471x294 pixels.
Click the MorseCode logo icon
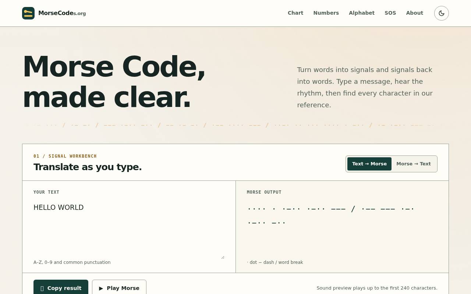(x=28, y=13)
